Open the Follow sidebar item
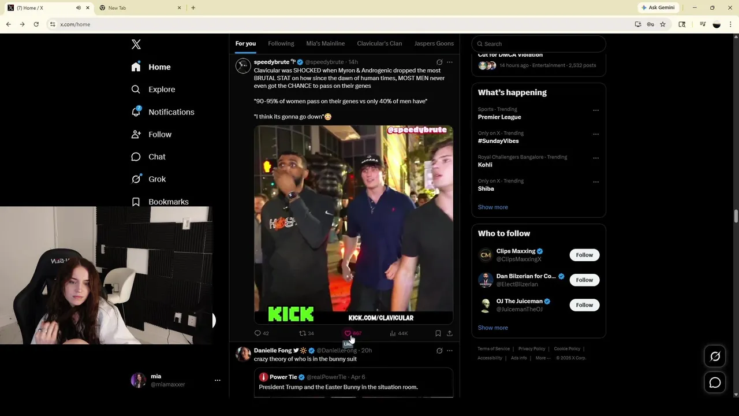The width and height of the screenshot is (739, 416). [x=151, y=135]
